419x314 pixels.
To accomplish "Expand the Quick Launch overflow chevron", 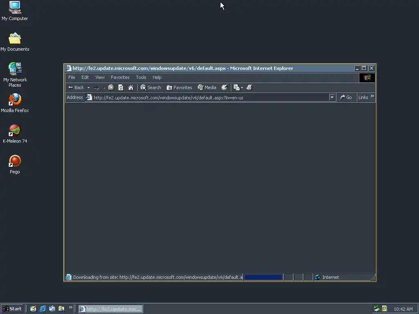I will (x=70, y=307).
